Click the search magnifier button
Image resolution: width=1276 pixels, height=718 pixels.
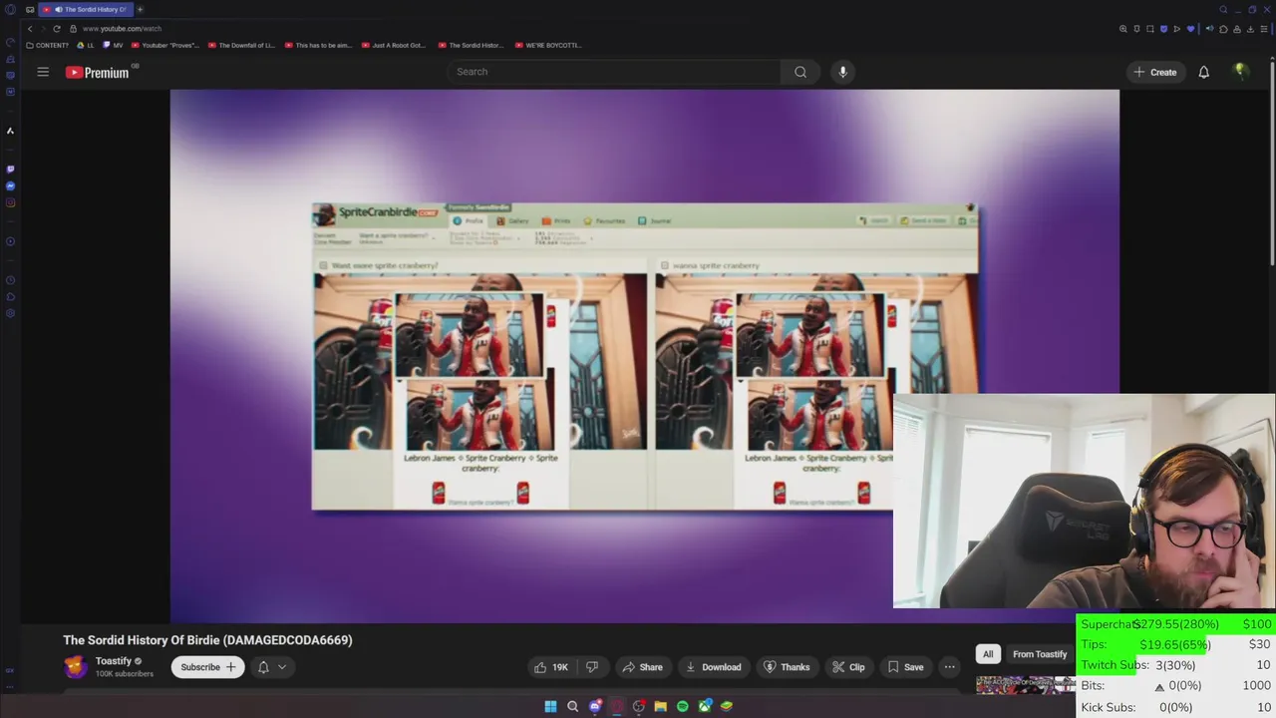800,72
